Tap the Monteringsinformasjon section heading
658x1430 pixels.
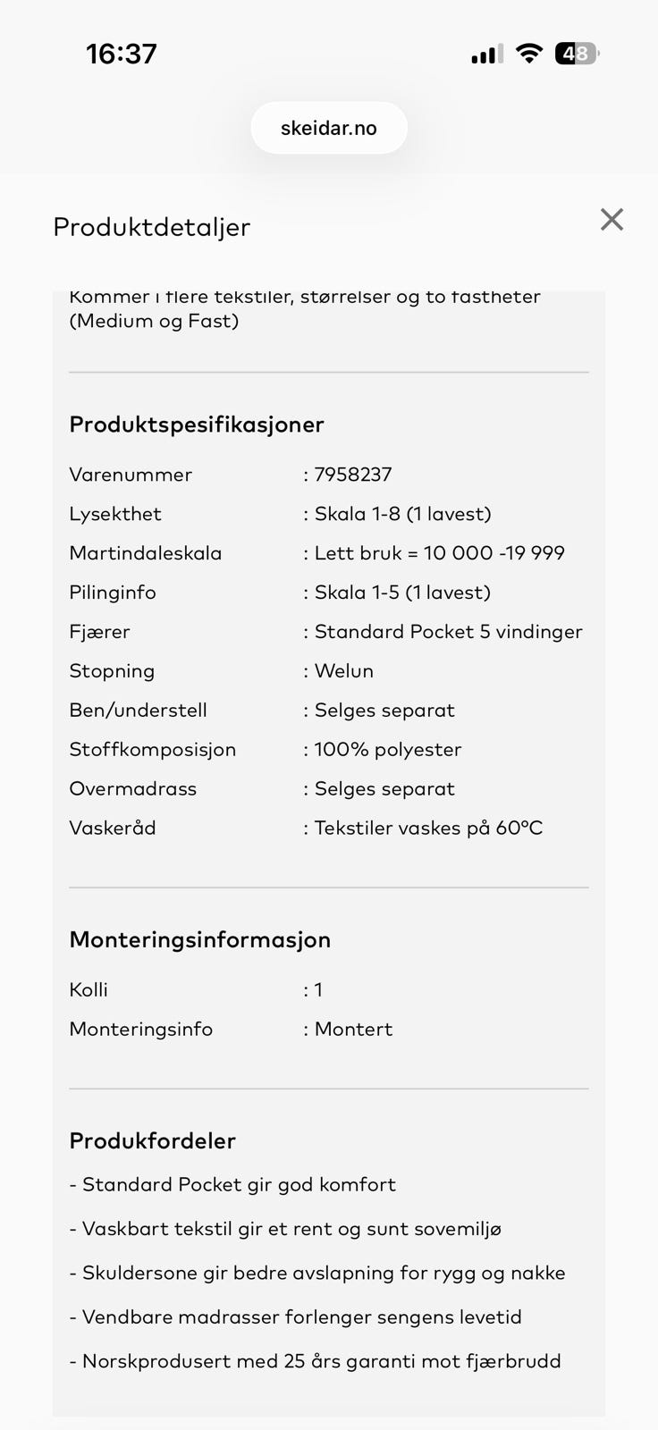200,939
